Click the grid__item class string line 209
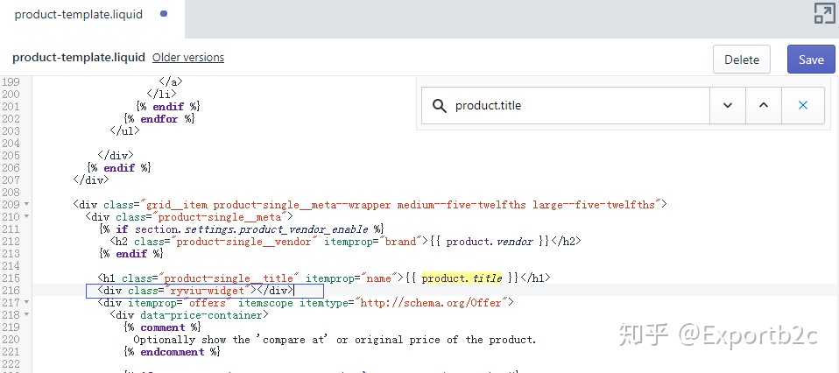 (401, 205)
